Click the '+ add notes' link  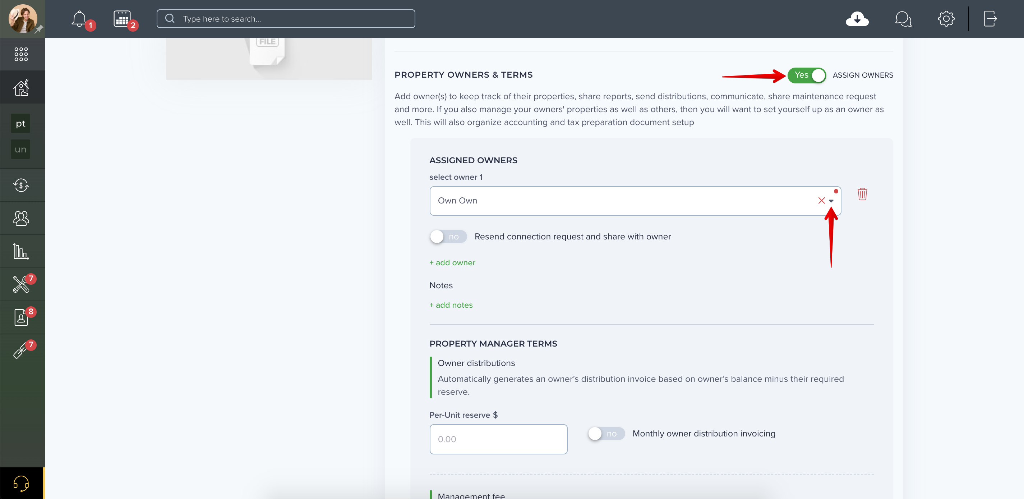pos(451,305)
